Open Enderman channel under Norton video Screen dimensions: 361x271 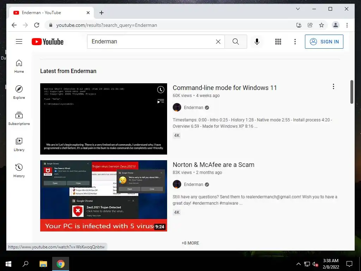[x=194, y=184]
